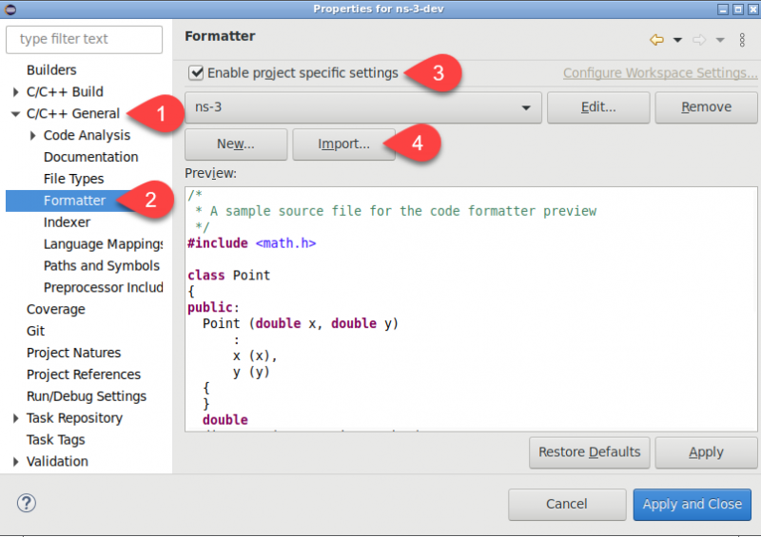Select Indexer page
The height and width of the screenshot is (537, 761).
(x=67, y=222)
